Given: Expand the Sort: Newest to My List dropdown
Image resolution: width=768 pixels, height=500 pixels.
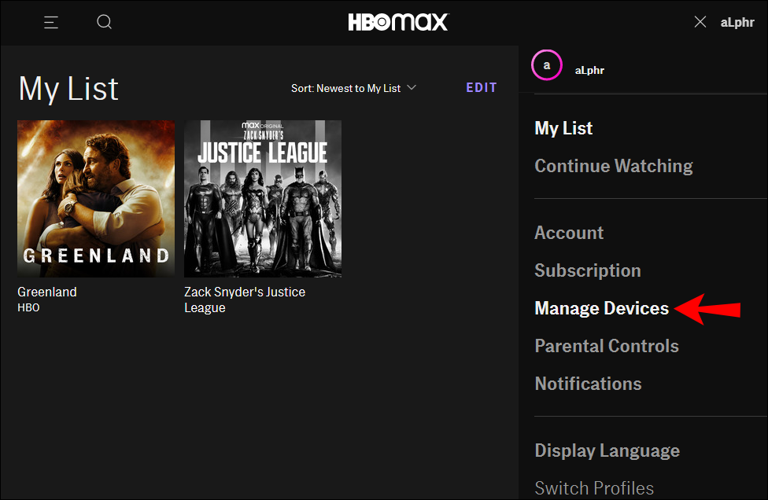Looking at the screenshot, I should 353,88.
